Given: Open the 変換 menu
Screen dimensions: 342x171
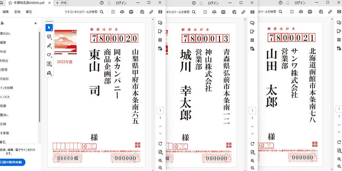Looking at the screenshot, I should [17, 12].
